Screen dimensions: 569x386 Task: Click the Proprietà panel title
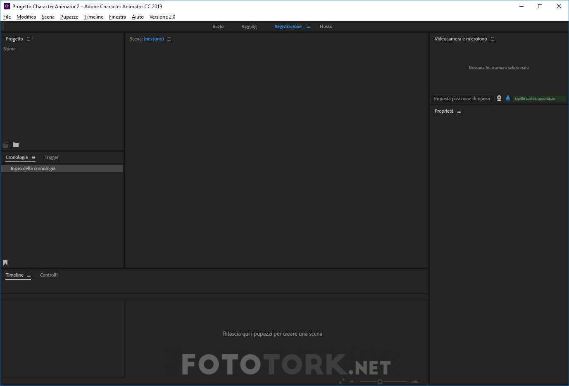pyautogui.click(x=444, y=111)
